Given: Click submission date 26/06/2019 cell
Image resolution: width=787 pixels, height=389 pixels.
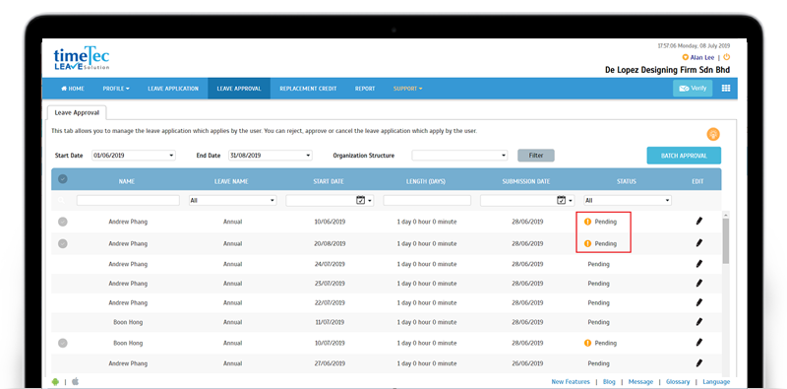Looking at the screenshot, I should pyautogui.click(x=527, y=362).
